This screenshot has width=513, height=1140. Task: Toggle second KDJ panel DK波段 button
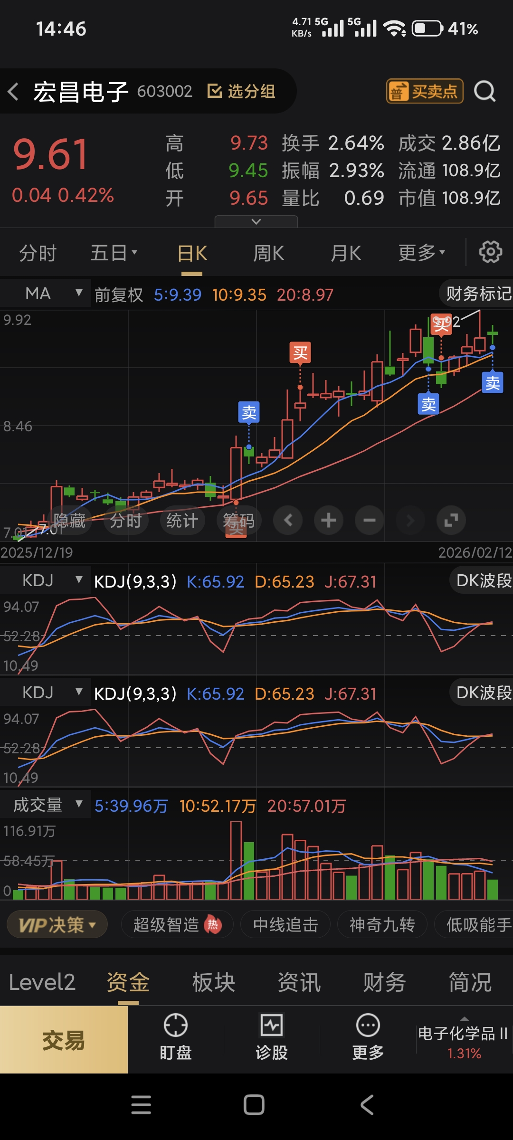[x=482, y=692]
